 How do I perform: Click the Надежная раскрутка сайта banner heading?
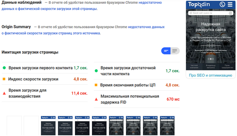(x=211, y=27)
